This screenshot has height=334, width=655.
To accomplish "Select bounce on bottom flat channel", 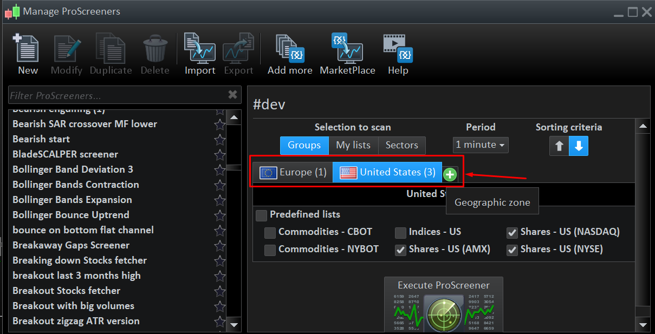I will (83, 230).
